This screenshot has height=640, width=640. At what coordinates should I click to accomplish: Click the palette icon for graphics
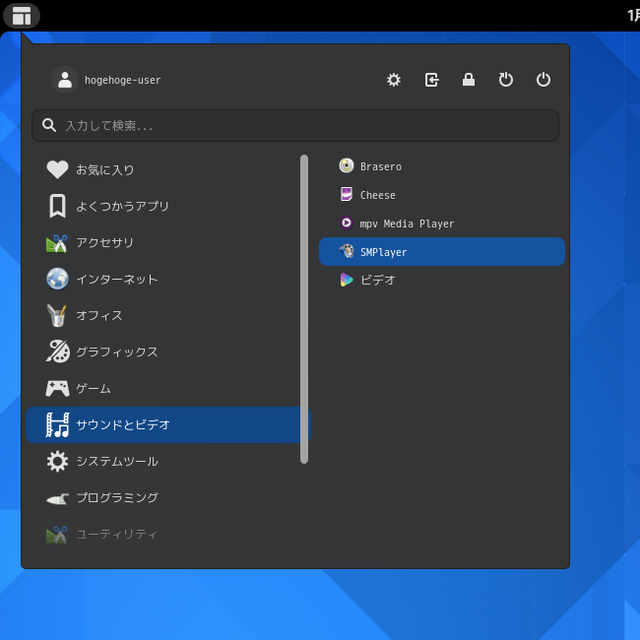point(57,352)
